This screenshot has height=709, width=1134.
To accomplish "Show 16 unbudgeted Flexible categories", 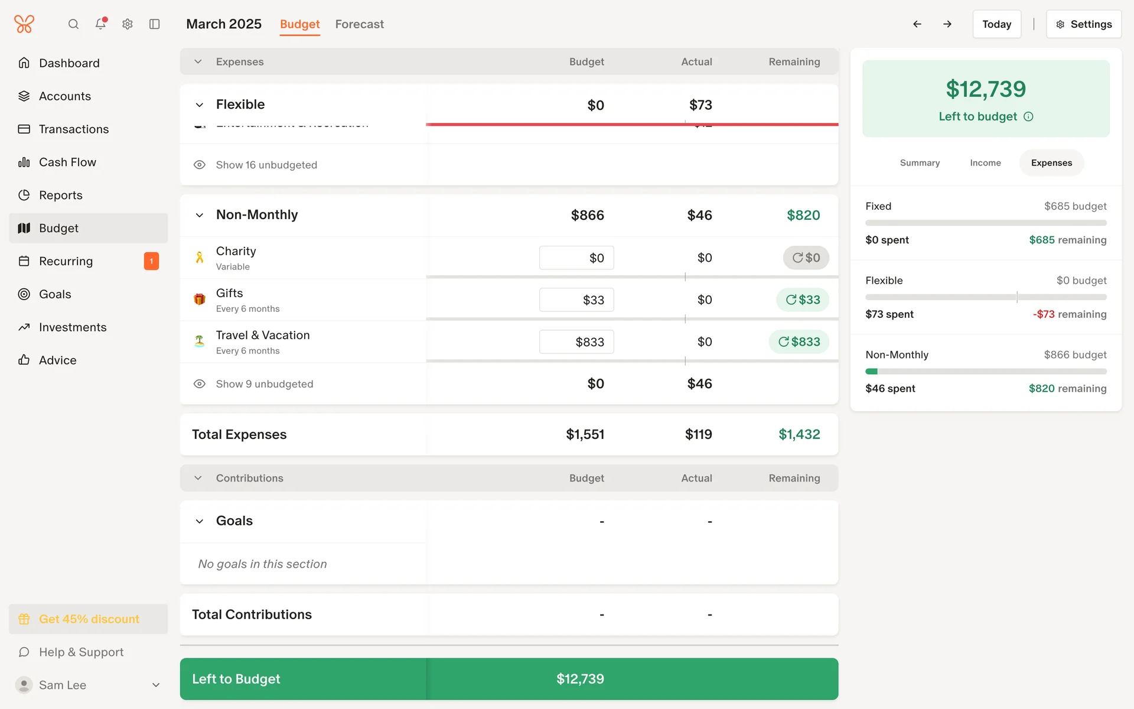I will tap(266, 165).
